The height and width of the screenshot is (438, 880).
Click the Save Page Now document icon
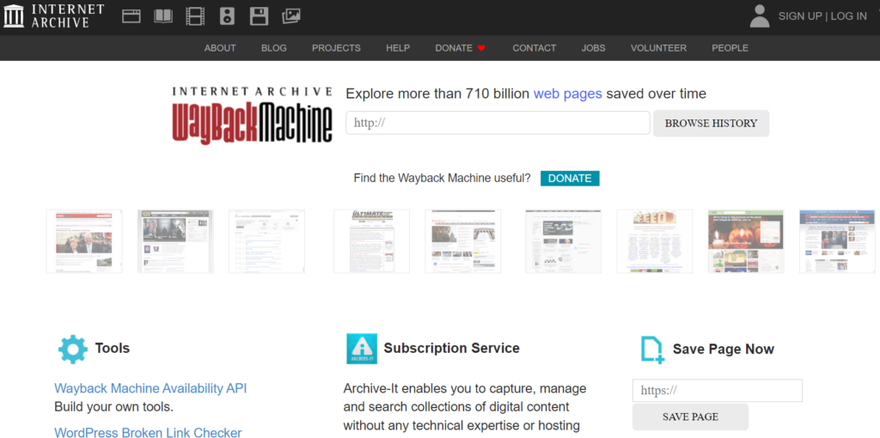click(652, 350)
